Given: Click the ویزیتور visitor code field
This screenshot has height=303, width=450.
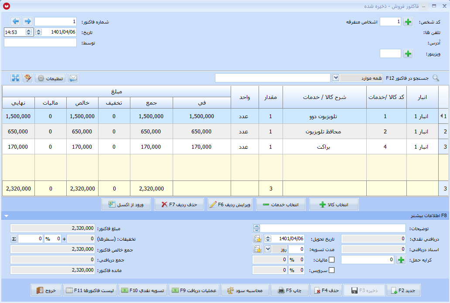Looking at the screenshot, I should coord(390,53).
